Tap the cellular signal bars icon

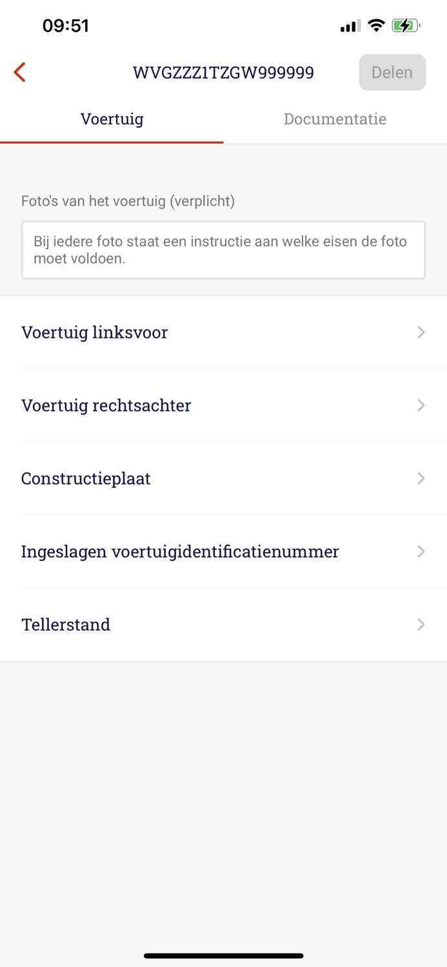(x=350, y=26)
